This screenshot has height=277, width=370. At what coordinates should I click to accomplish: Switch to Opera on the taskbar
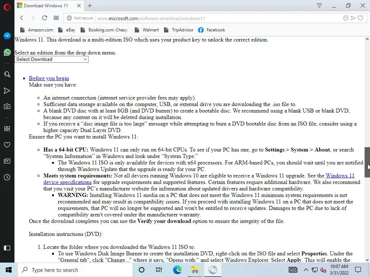point(213,270)
